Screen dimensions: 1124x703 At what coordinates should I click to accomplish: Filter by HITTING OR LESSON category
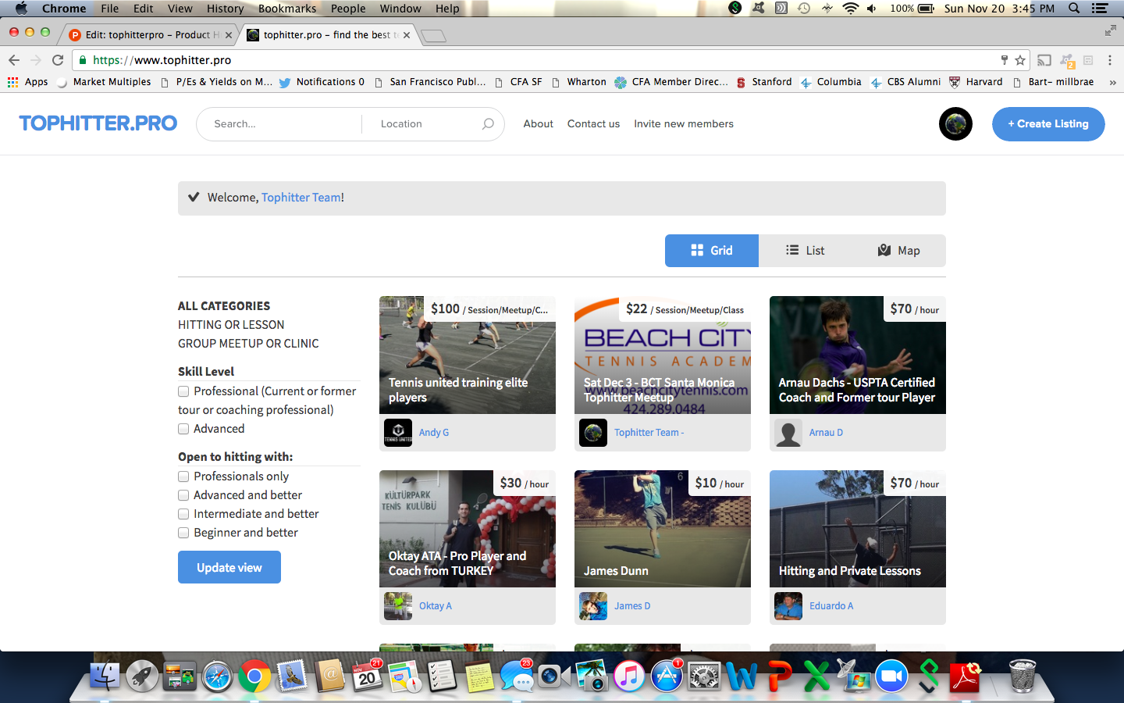(x=231, y=325)
